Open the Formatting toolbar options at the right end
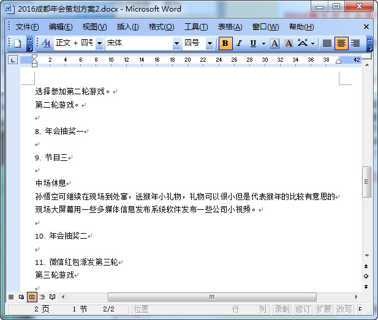Viewport: 378px width, 320px height. click(x=369, y=44)
